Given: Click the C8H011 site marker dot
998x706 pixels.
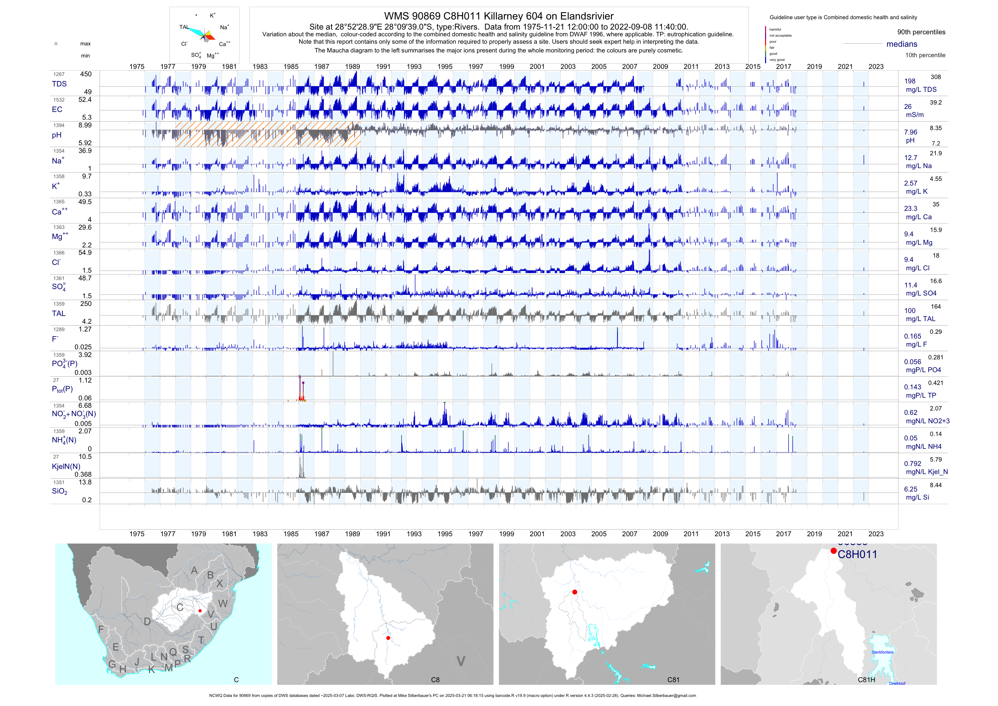Looking at the screenshot, I should click(x=833, y=551).
